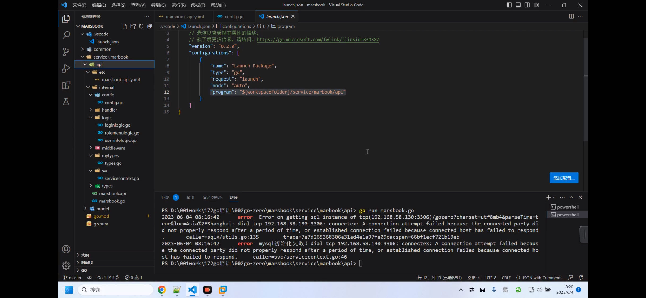Click the CRLF line ending selector
Screen dimensions: 646x298
pyautogui.click(x=506, y=278)
